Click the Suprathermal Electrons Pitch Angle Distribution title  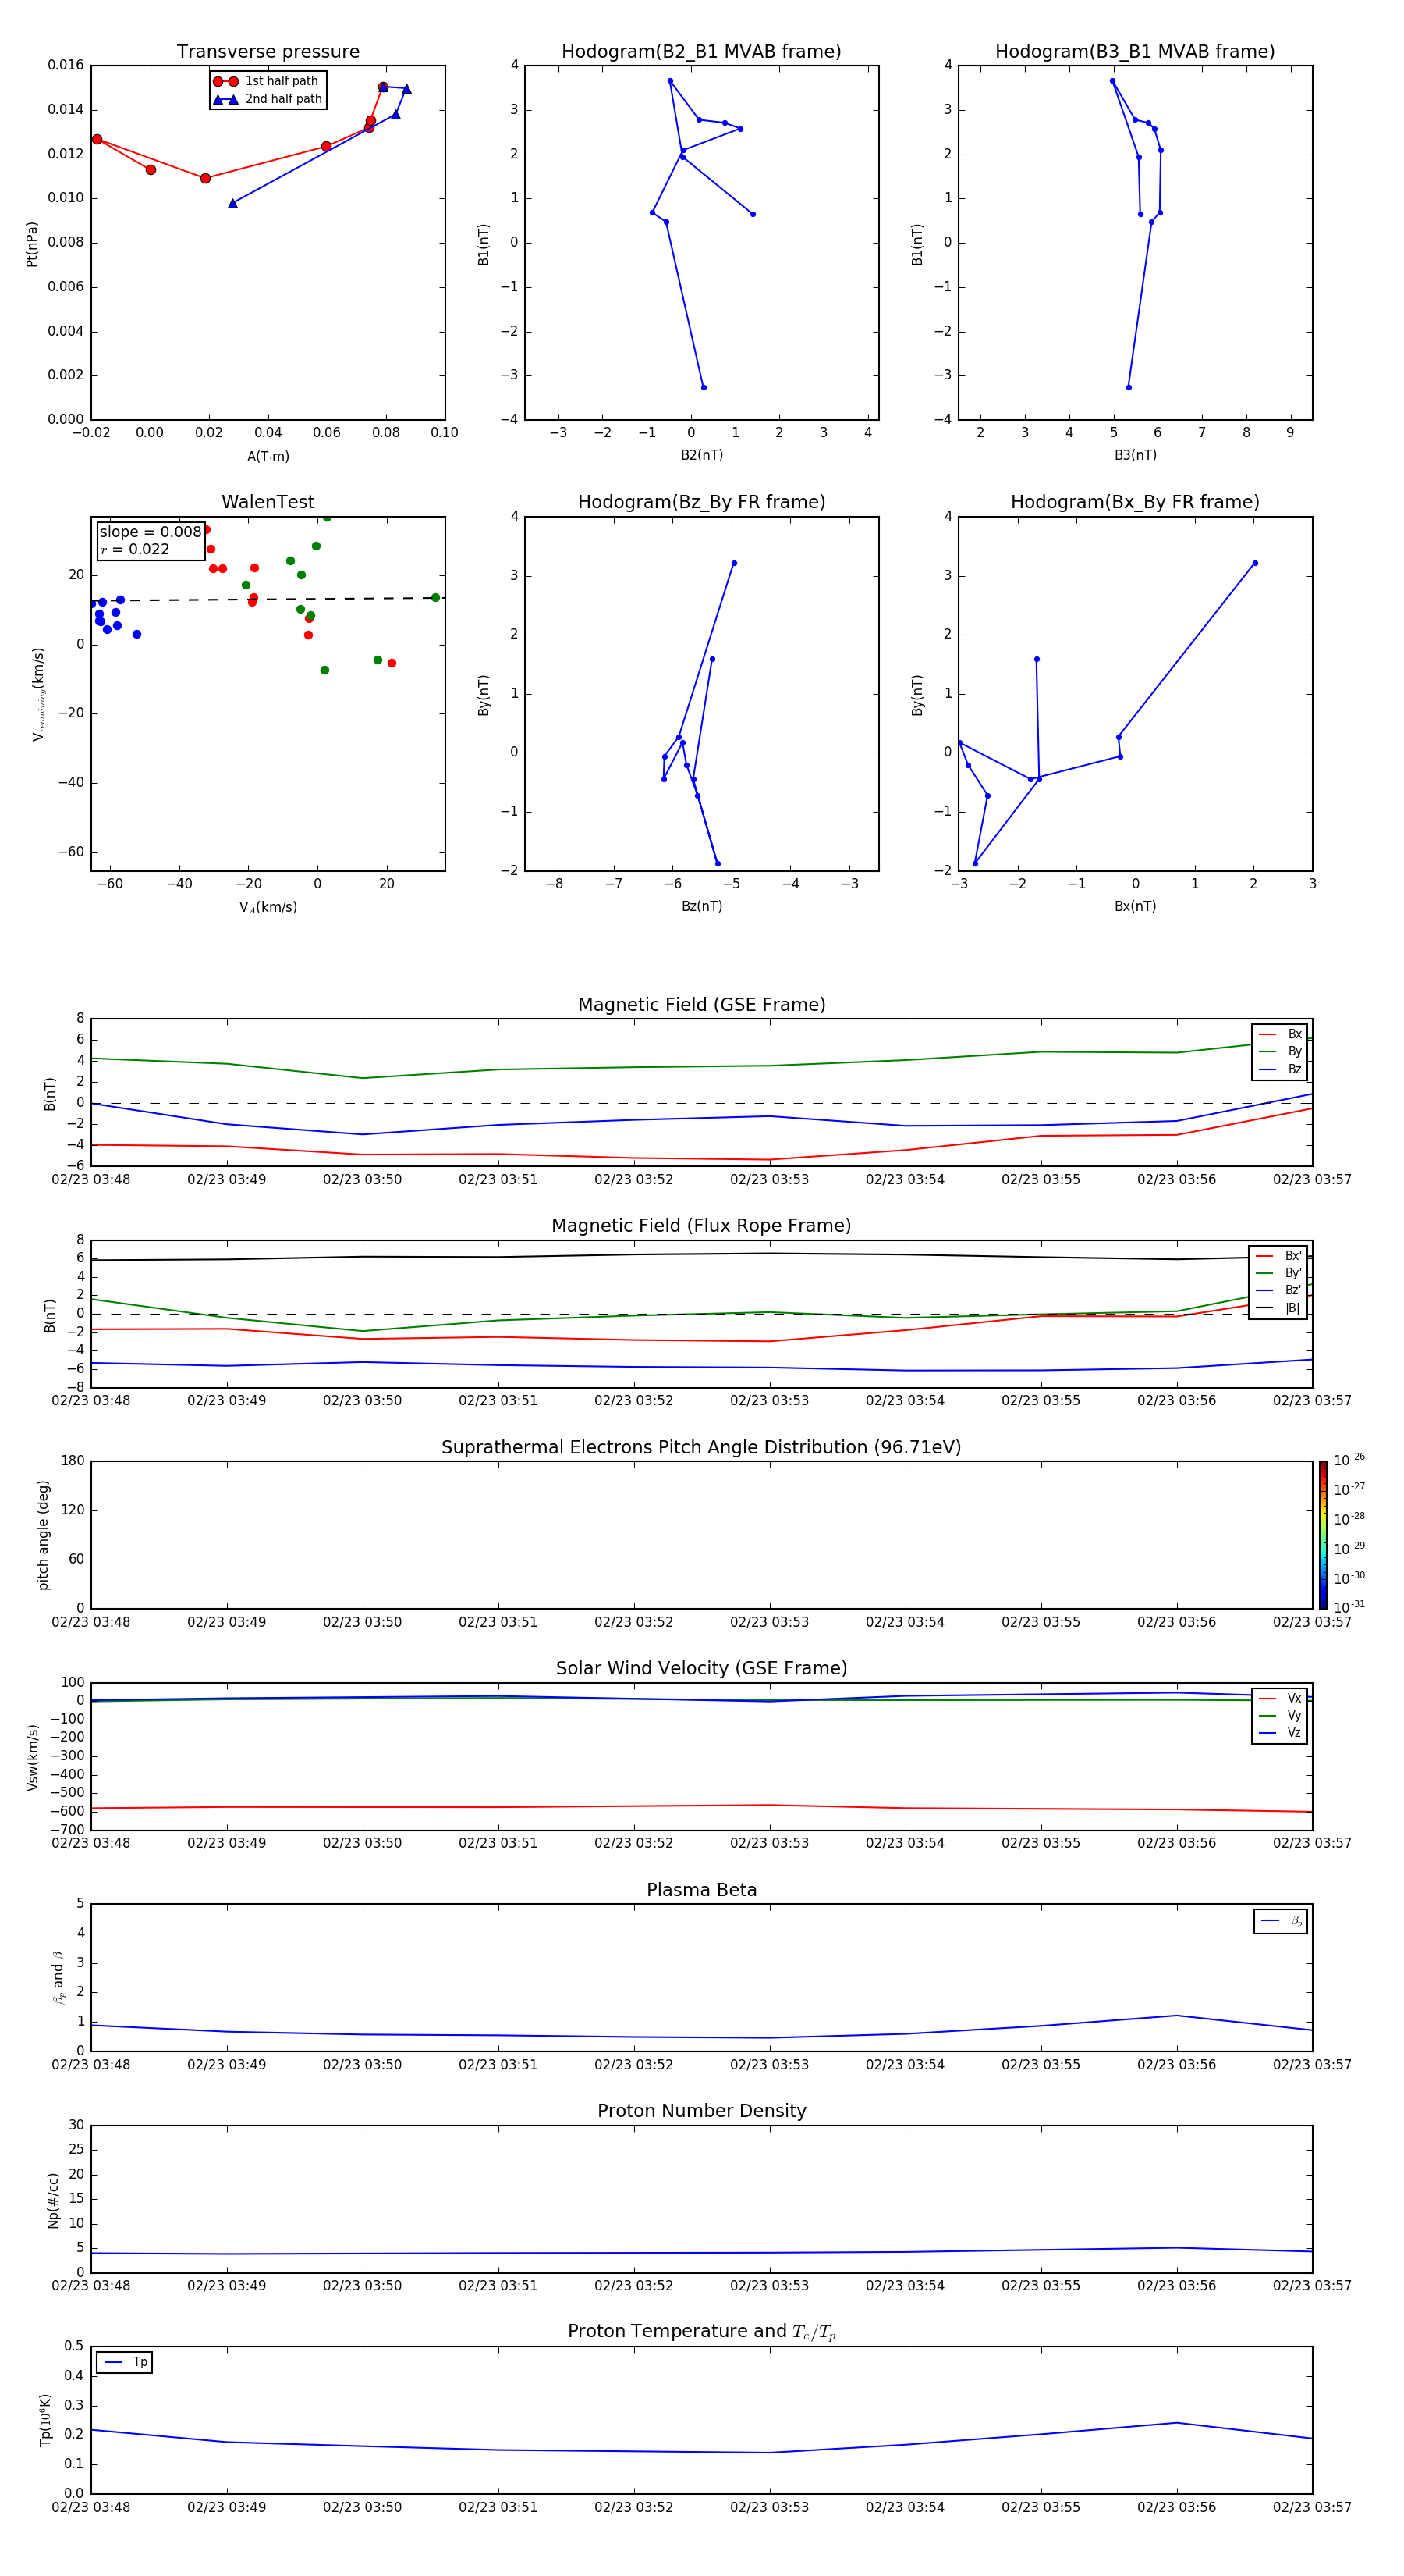[x=701, y=1448]
